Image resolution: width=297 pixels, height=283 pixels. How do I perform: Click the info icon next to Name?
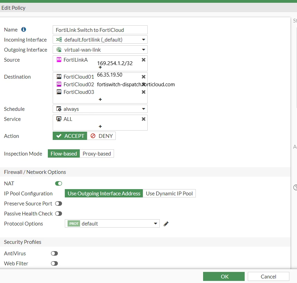(24, 29)
